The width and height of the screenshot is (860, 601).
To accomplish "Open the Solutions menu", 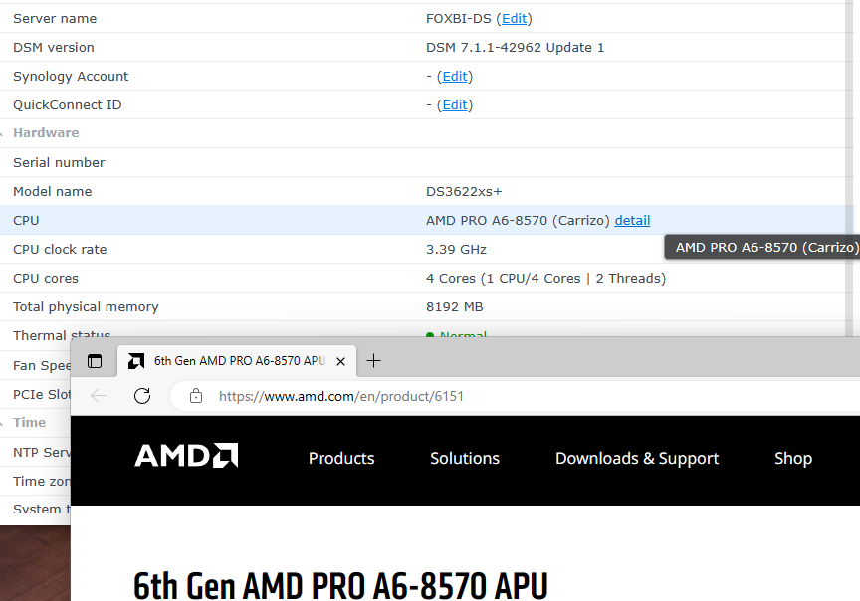I will [x=465, y=458].
